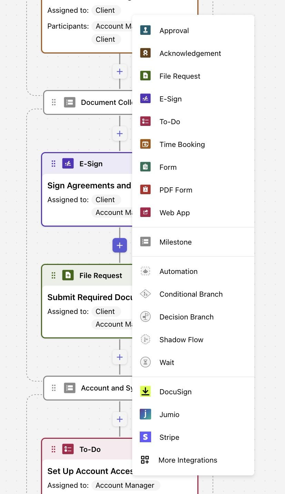Open More Integrations

click(188, 460)
